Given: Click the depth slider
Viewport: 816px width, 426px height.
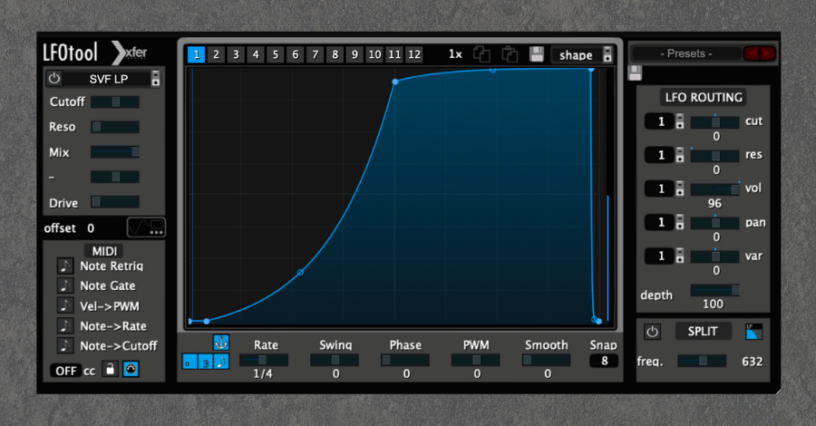Looking at the screenshot, I should (715, 290).
